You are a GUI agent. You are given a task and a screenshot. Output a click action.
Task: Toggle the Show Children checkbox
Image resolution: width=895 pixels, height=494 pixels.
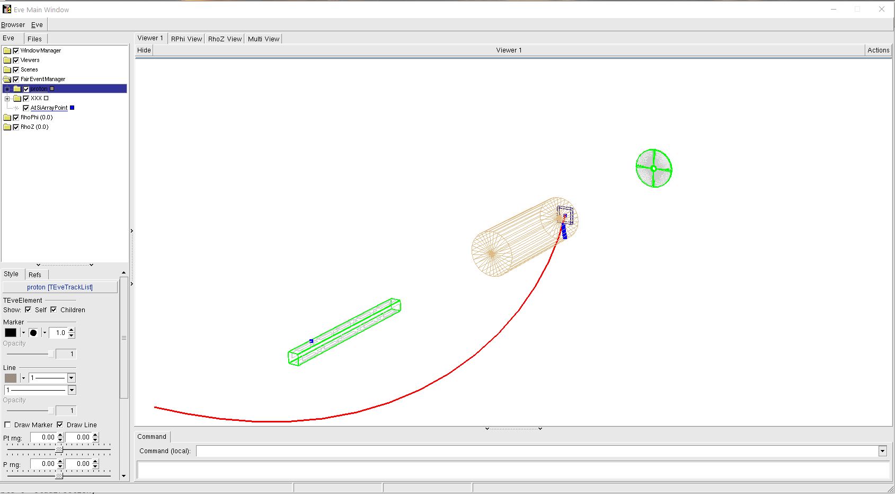click(54, 310)
